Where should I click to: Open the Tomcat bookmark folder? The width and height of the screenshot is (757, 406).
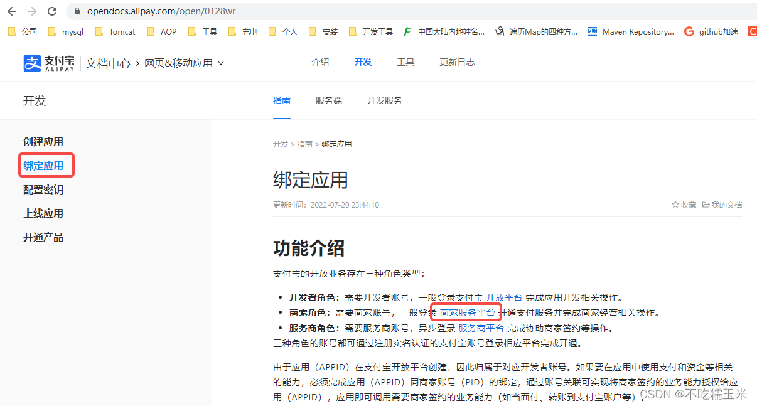[x=115, y=31]
